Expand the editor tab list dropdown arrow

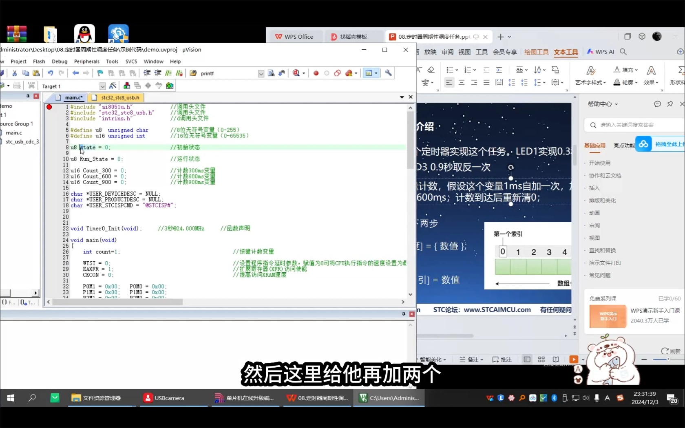pos(402,97)
